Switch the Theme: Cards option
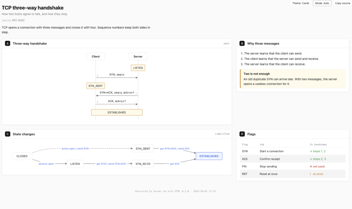The width and height of the screenshot is (352, 209). pyautogui.click(x=301, y=3)
